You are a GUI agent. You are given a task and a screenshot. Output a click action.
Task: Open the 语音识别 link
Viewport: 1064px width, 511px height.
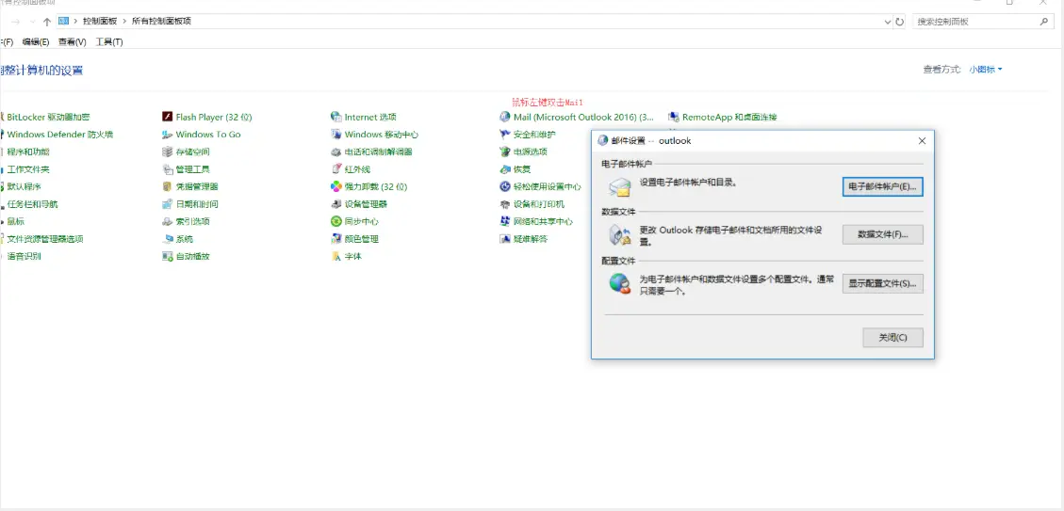point(24,256)
